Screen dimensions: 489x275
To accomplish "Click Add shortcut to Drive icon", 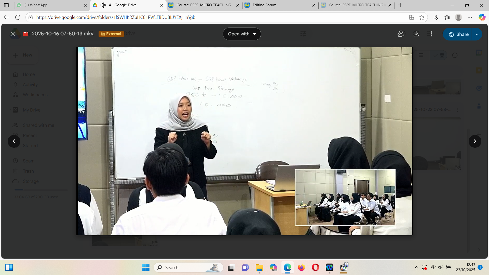I will [401, 34].
